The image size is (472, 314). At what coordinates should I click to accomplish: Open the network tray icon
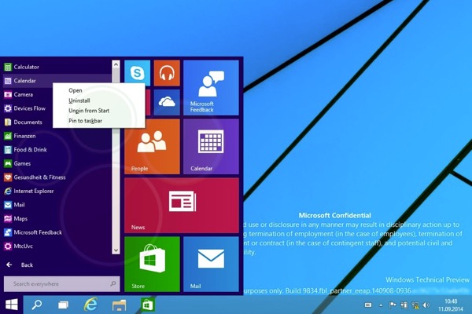(415, 305)
